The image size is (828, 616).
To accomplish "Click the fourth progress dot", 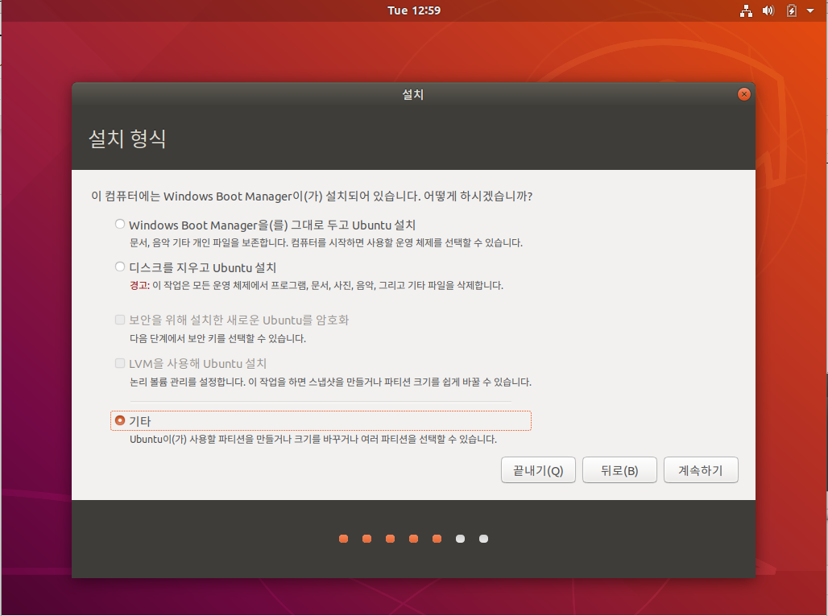I will tap(414, 539).
